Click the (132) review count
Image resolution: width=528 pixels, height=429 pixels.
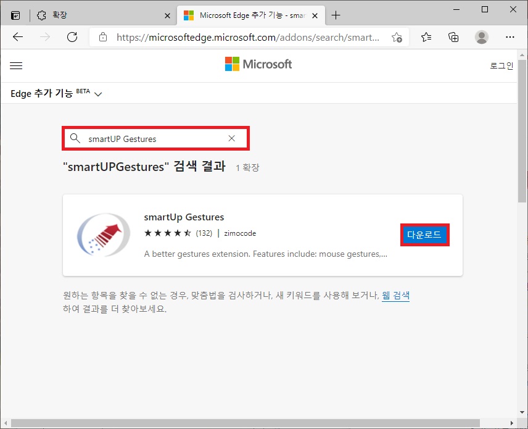(204, 233)
